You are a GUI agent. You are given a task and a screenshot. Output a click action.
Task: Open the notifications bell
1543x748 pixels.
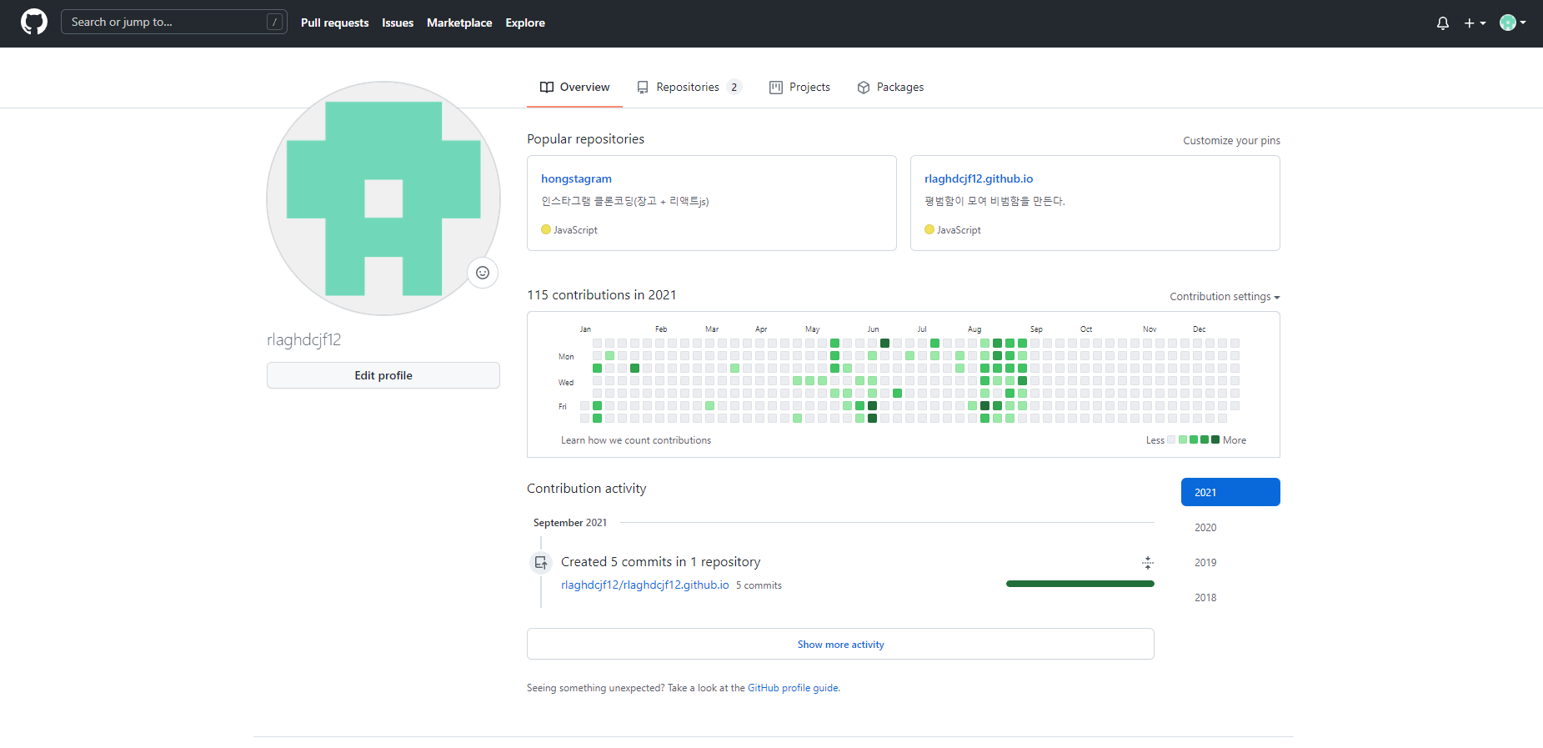[x=1443, y=23]
